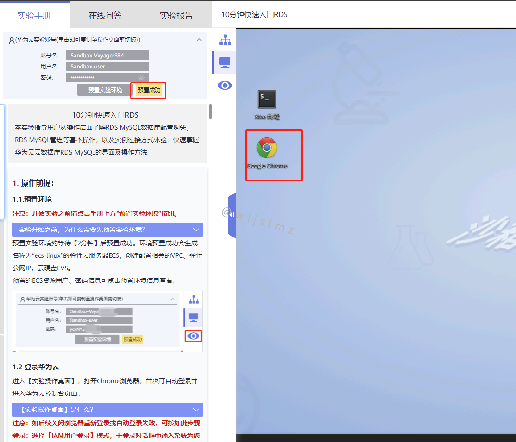516x442 pixels.
Task: Open the network topology icon in sidebar
Action: point(225,40)
